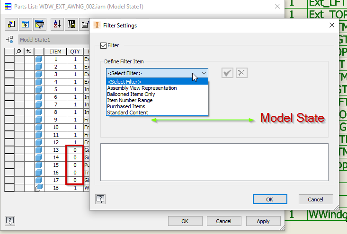
Task: Click the Table Layout icon
Action: [x=26, y=24]
